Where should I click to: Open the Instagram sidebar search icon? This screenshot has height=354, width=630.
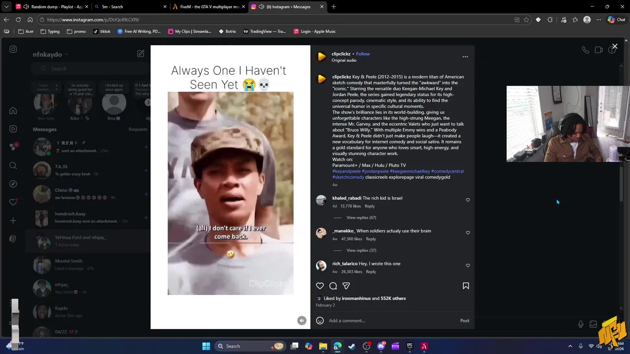13,166
